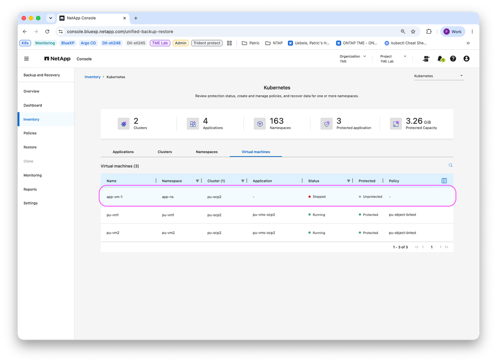Go to next table page
Viewport: 497px width, 363px height.
pyautogui.click(x=440, y=247)
